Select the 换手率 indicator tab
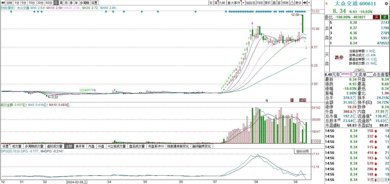Viewport: 390px width, 184px height. tap(80, 146)
